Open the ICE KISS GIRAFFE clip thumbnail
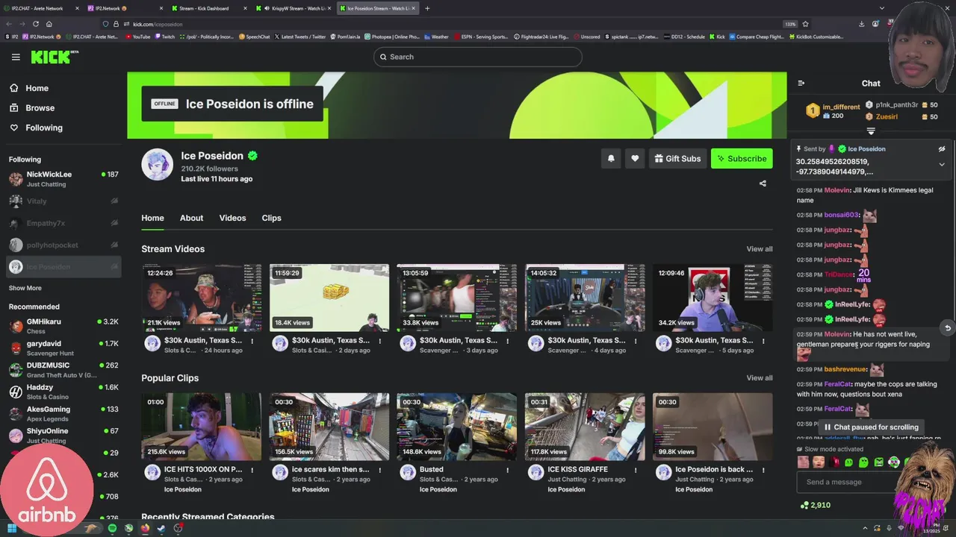 (585, 427)
